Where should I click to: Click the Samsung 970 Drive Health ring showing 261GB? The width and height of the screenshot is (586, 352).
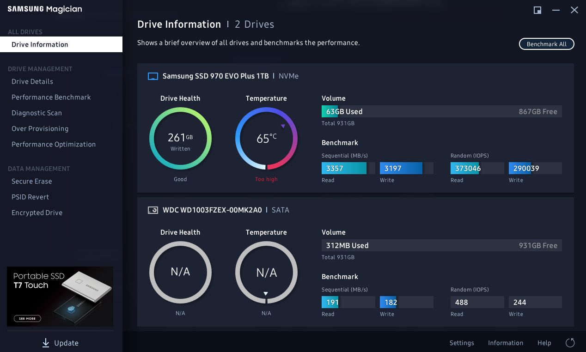180,139
